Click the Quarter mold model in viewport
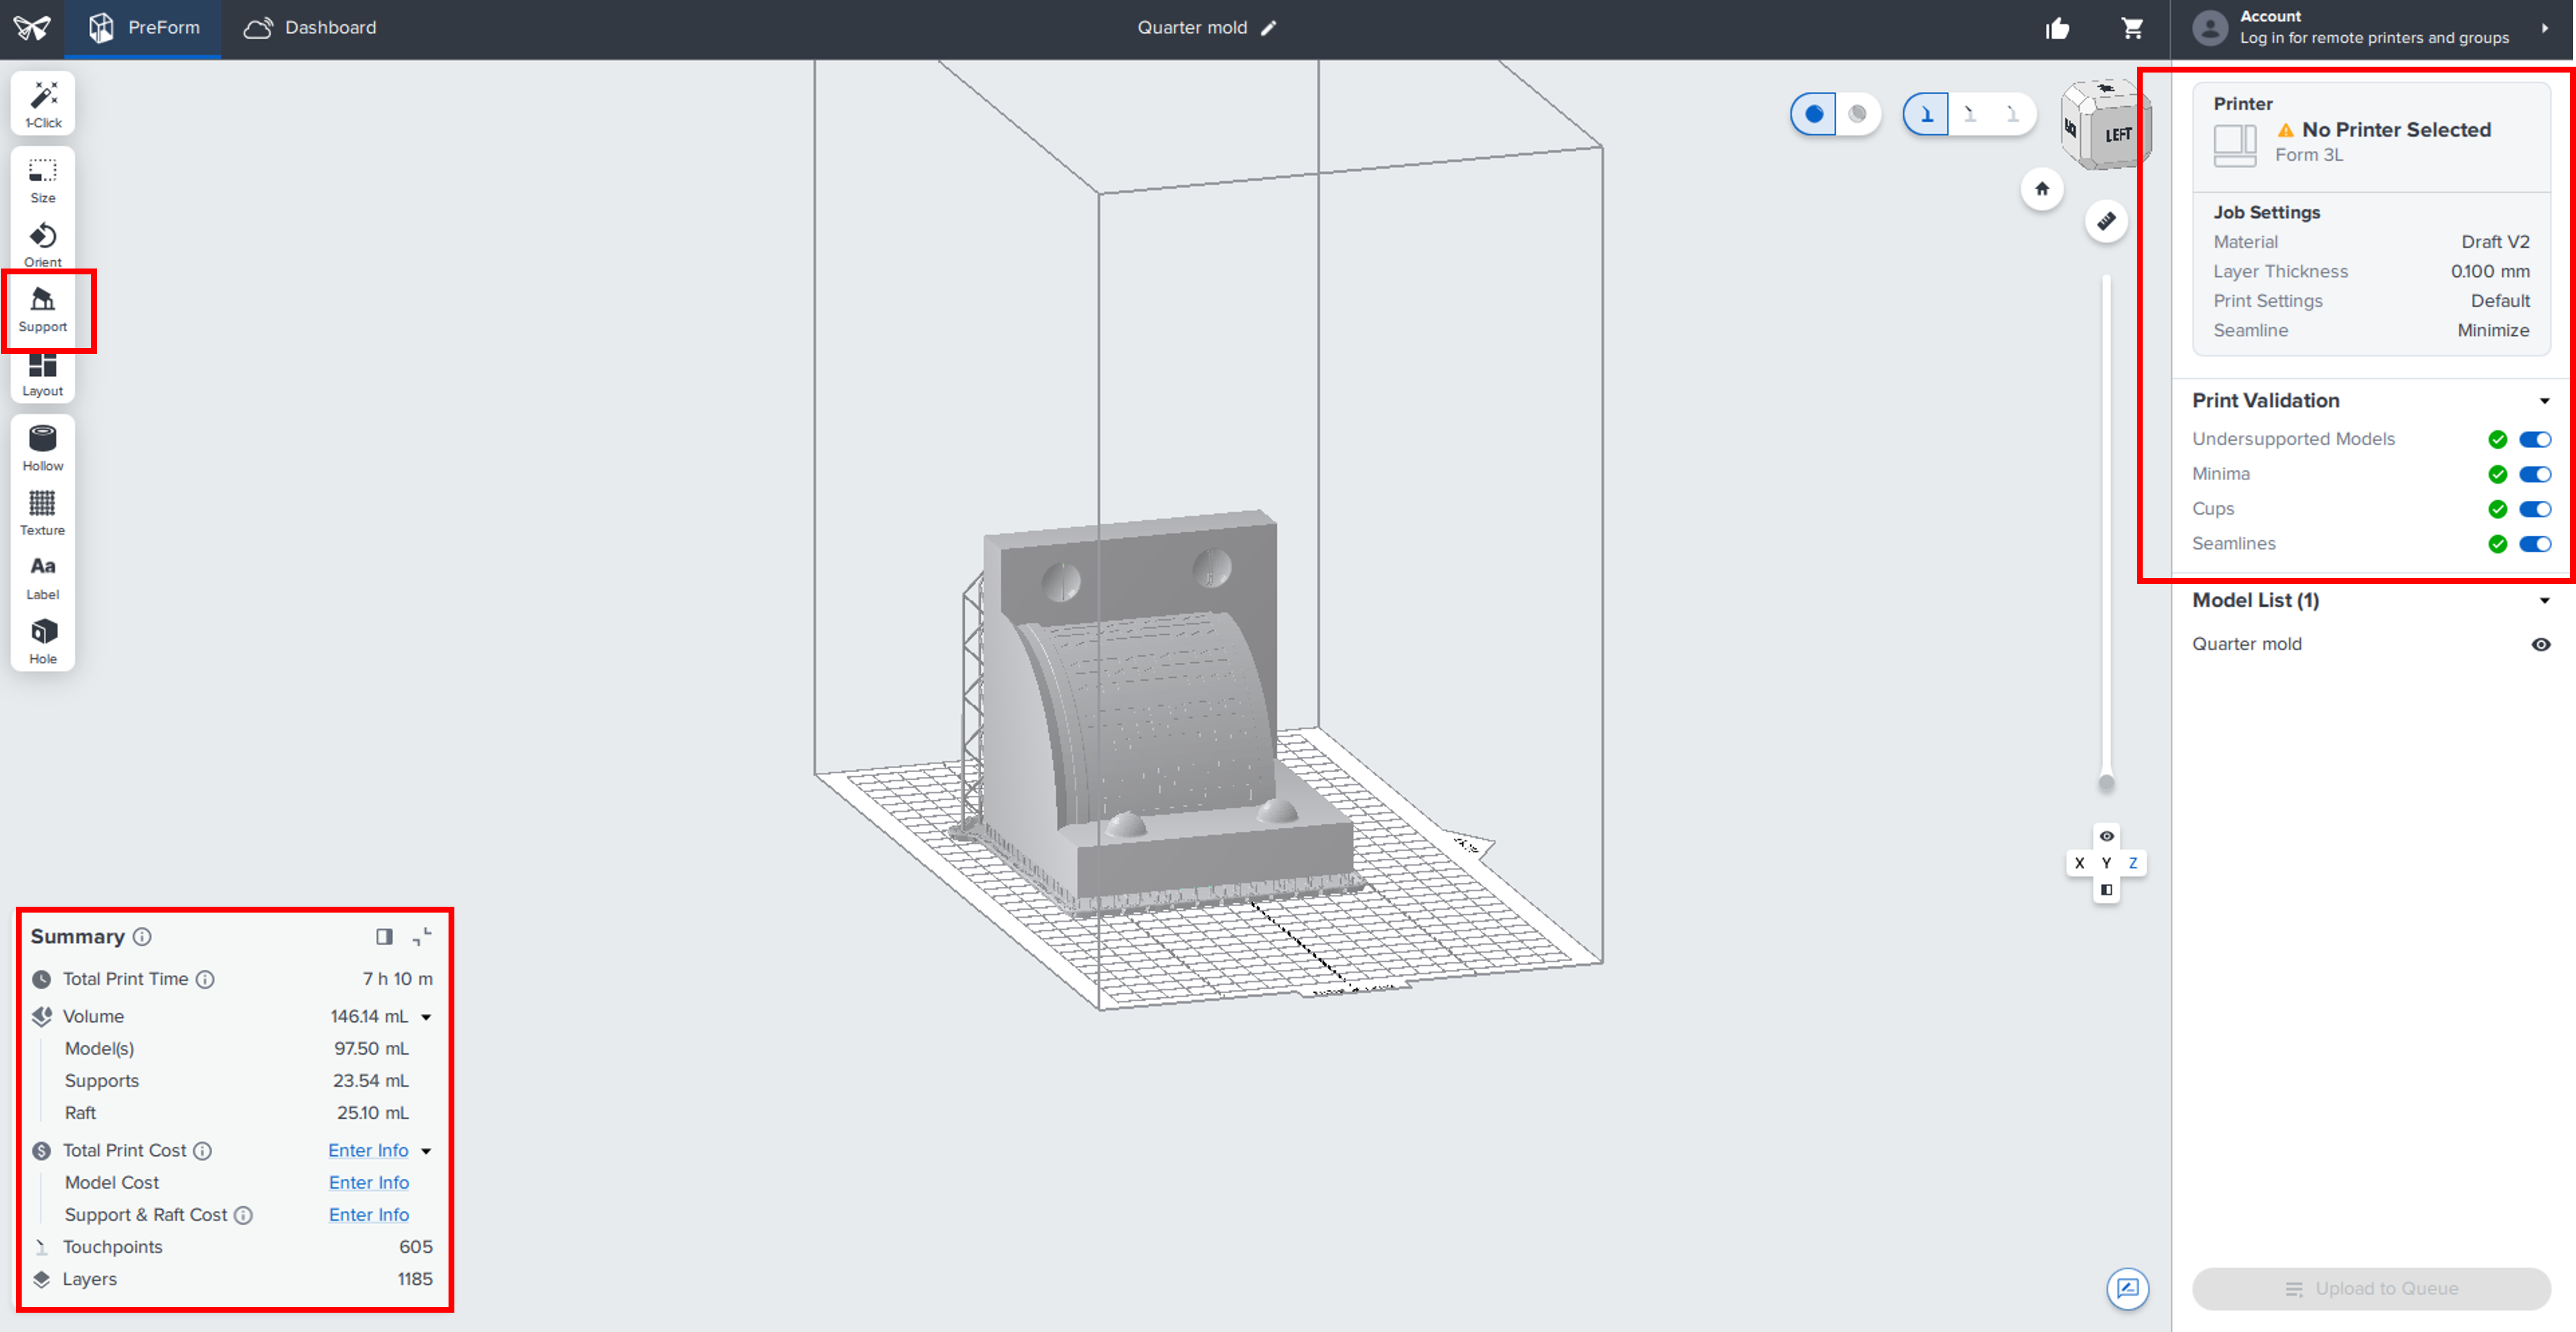The image size is (2576, 1332). pos(1160,710)
